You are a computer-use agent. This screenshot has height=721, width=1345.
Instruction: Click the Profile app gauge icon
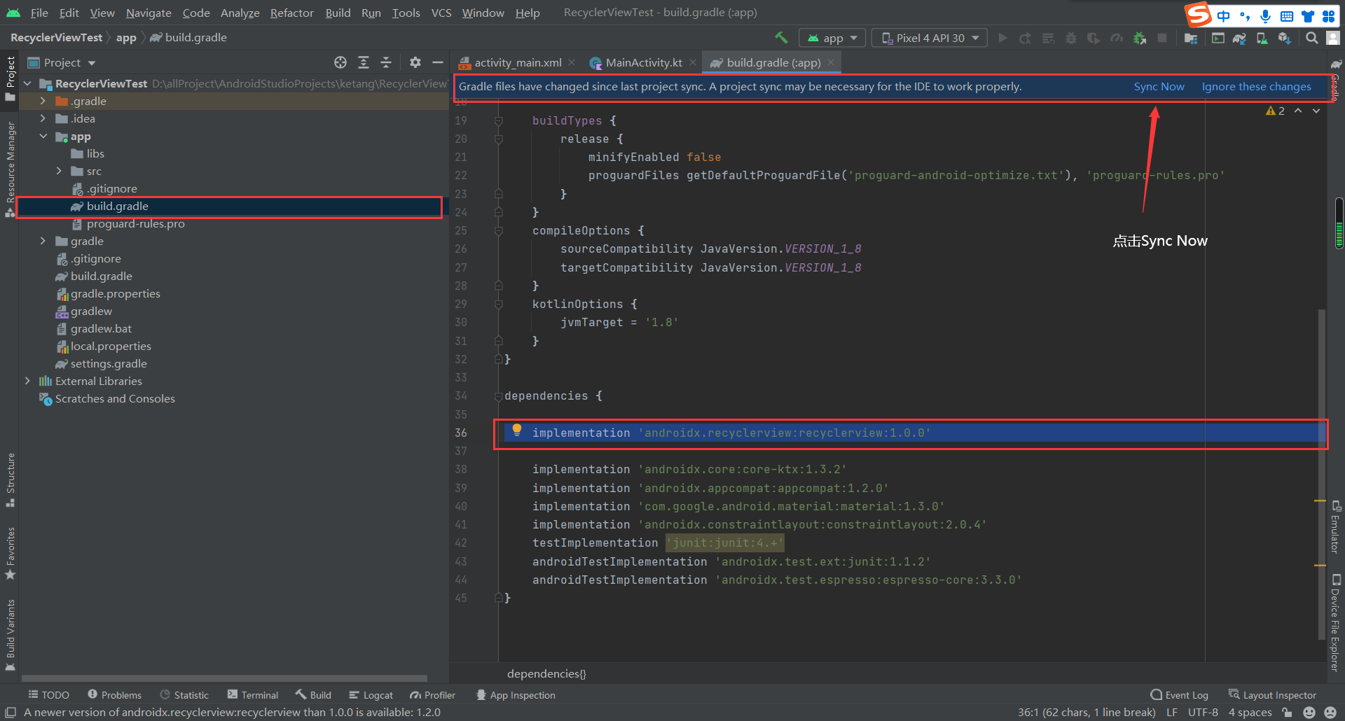1117,38
